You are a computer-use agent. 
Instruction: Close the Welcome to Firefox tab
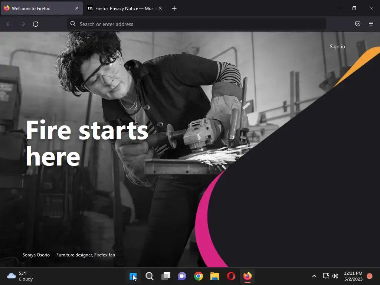(76, 8)
